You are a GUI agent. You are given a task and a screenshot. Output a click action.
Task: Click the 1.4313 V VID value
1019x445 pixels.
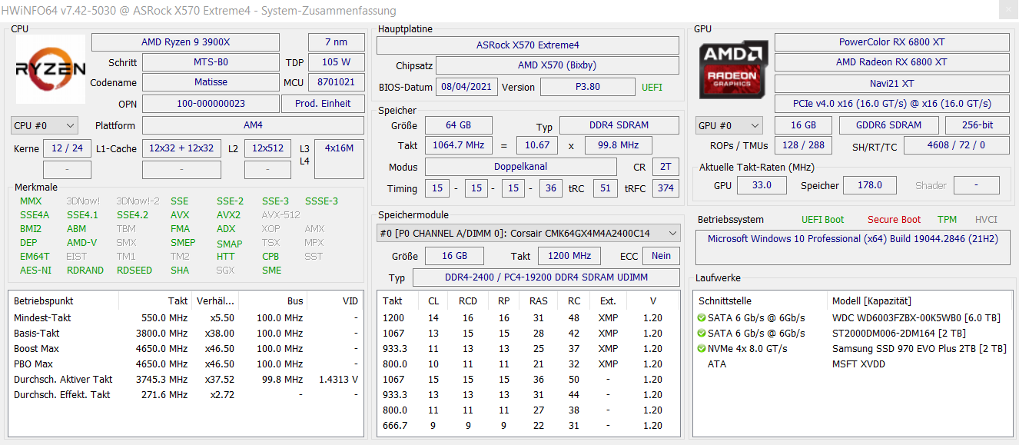(339, 379)
